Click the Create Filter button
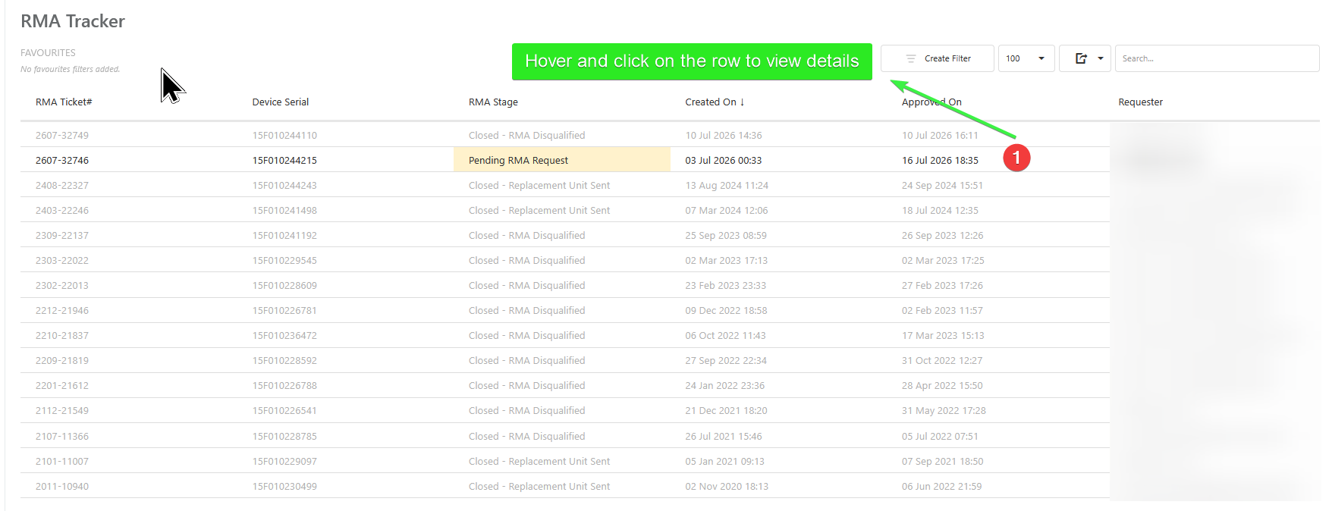The width and height of the screenshot is (1332, 511). pos(937,58)
